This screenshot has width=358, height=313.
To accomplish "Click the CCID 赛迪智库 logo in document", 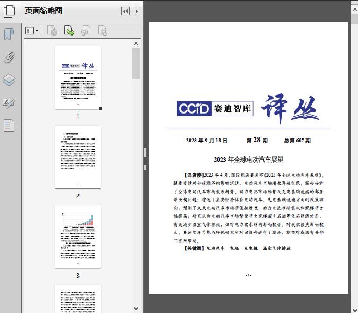I will (x=215, y=108).
